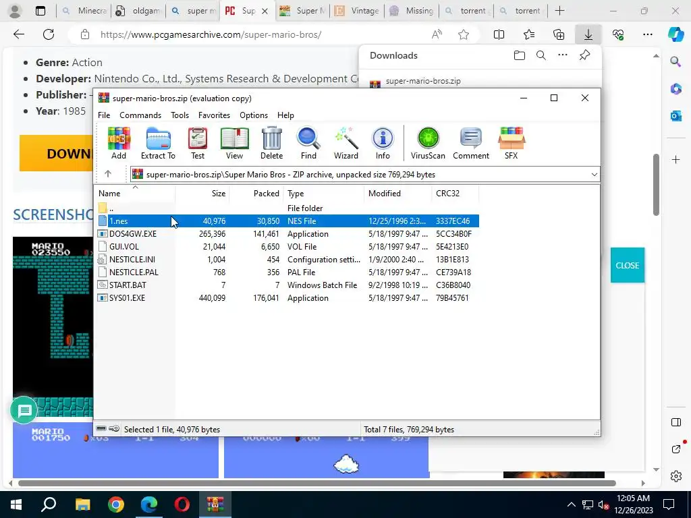This screenshot has height=518, width=691.
Task: Select the 1.nes file
Action: pyautogui.click(x=287, y=221)
